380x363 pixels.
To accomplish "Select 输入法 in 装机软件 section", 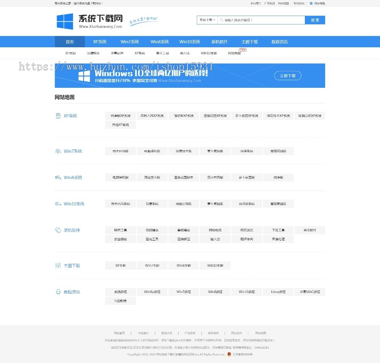I will tap(215, 239).
